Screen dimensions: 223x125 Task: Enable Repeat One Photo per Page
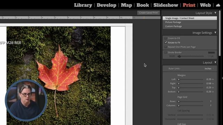click(x=166, y=47)
